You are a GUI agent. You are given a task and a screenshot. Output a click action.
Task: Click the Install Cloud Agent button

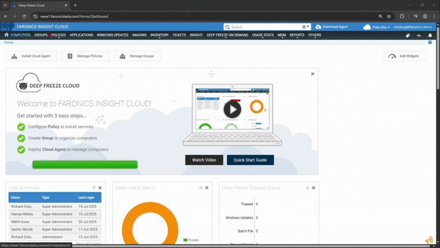coord(32,56)
